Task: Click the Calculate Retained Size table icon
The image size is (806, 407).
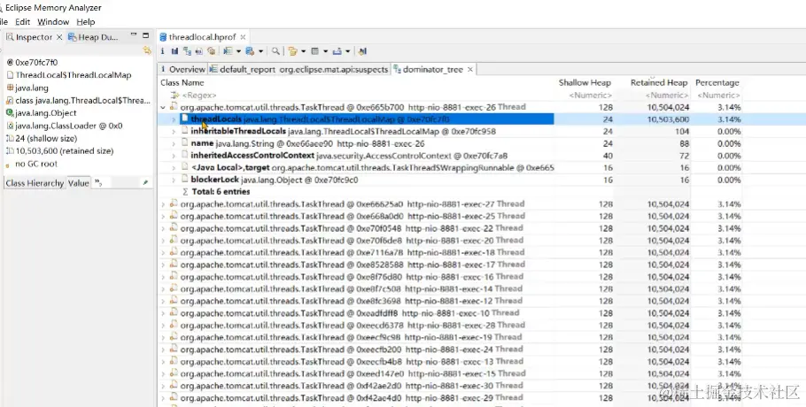Action: point(315,51)
